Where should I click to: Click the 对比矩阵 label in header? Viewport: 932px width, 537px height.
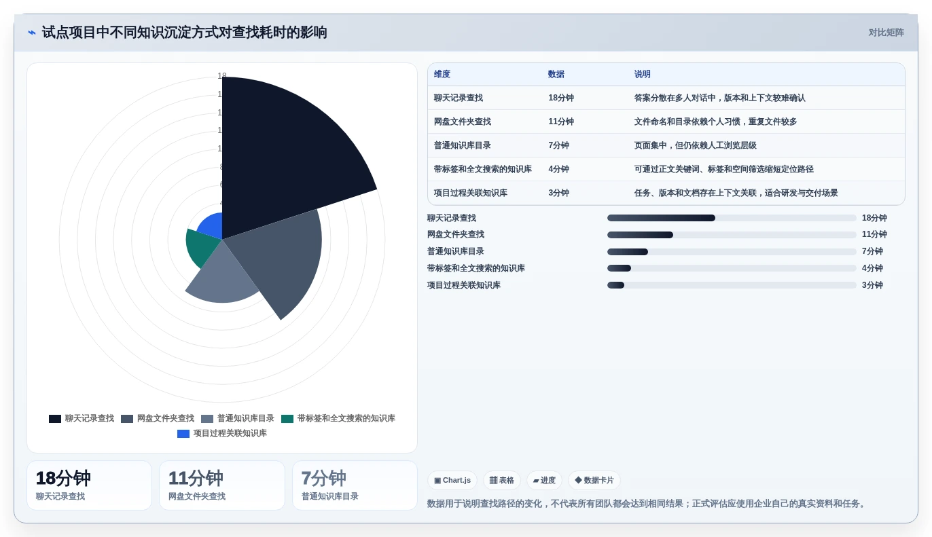[x=886, y=33]
